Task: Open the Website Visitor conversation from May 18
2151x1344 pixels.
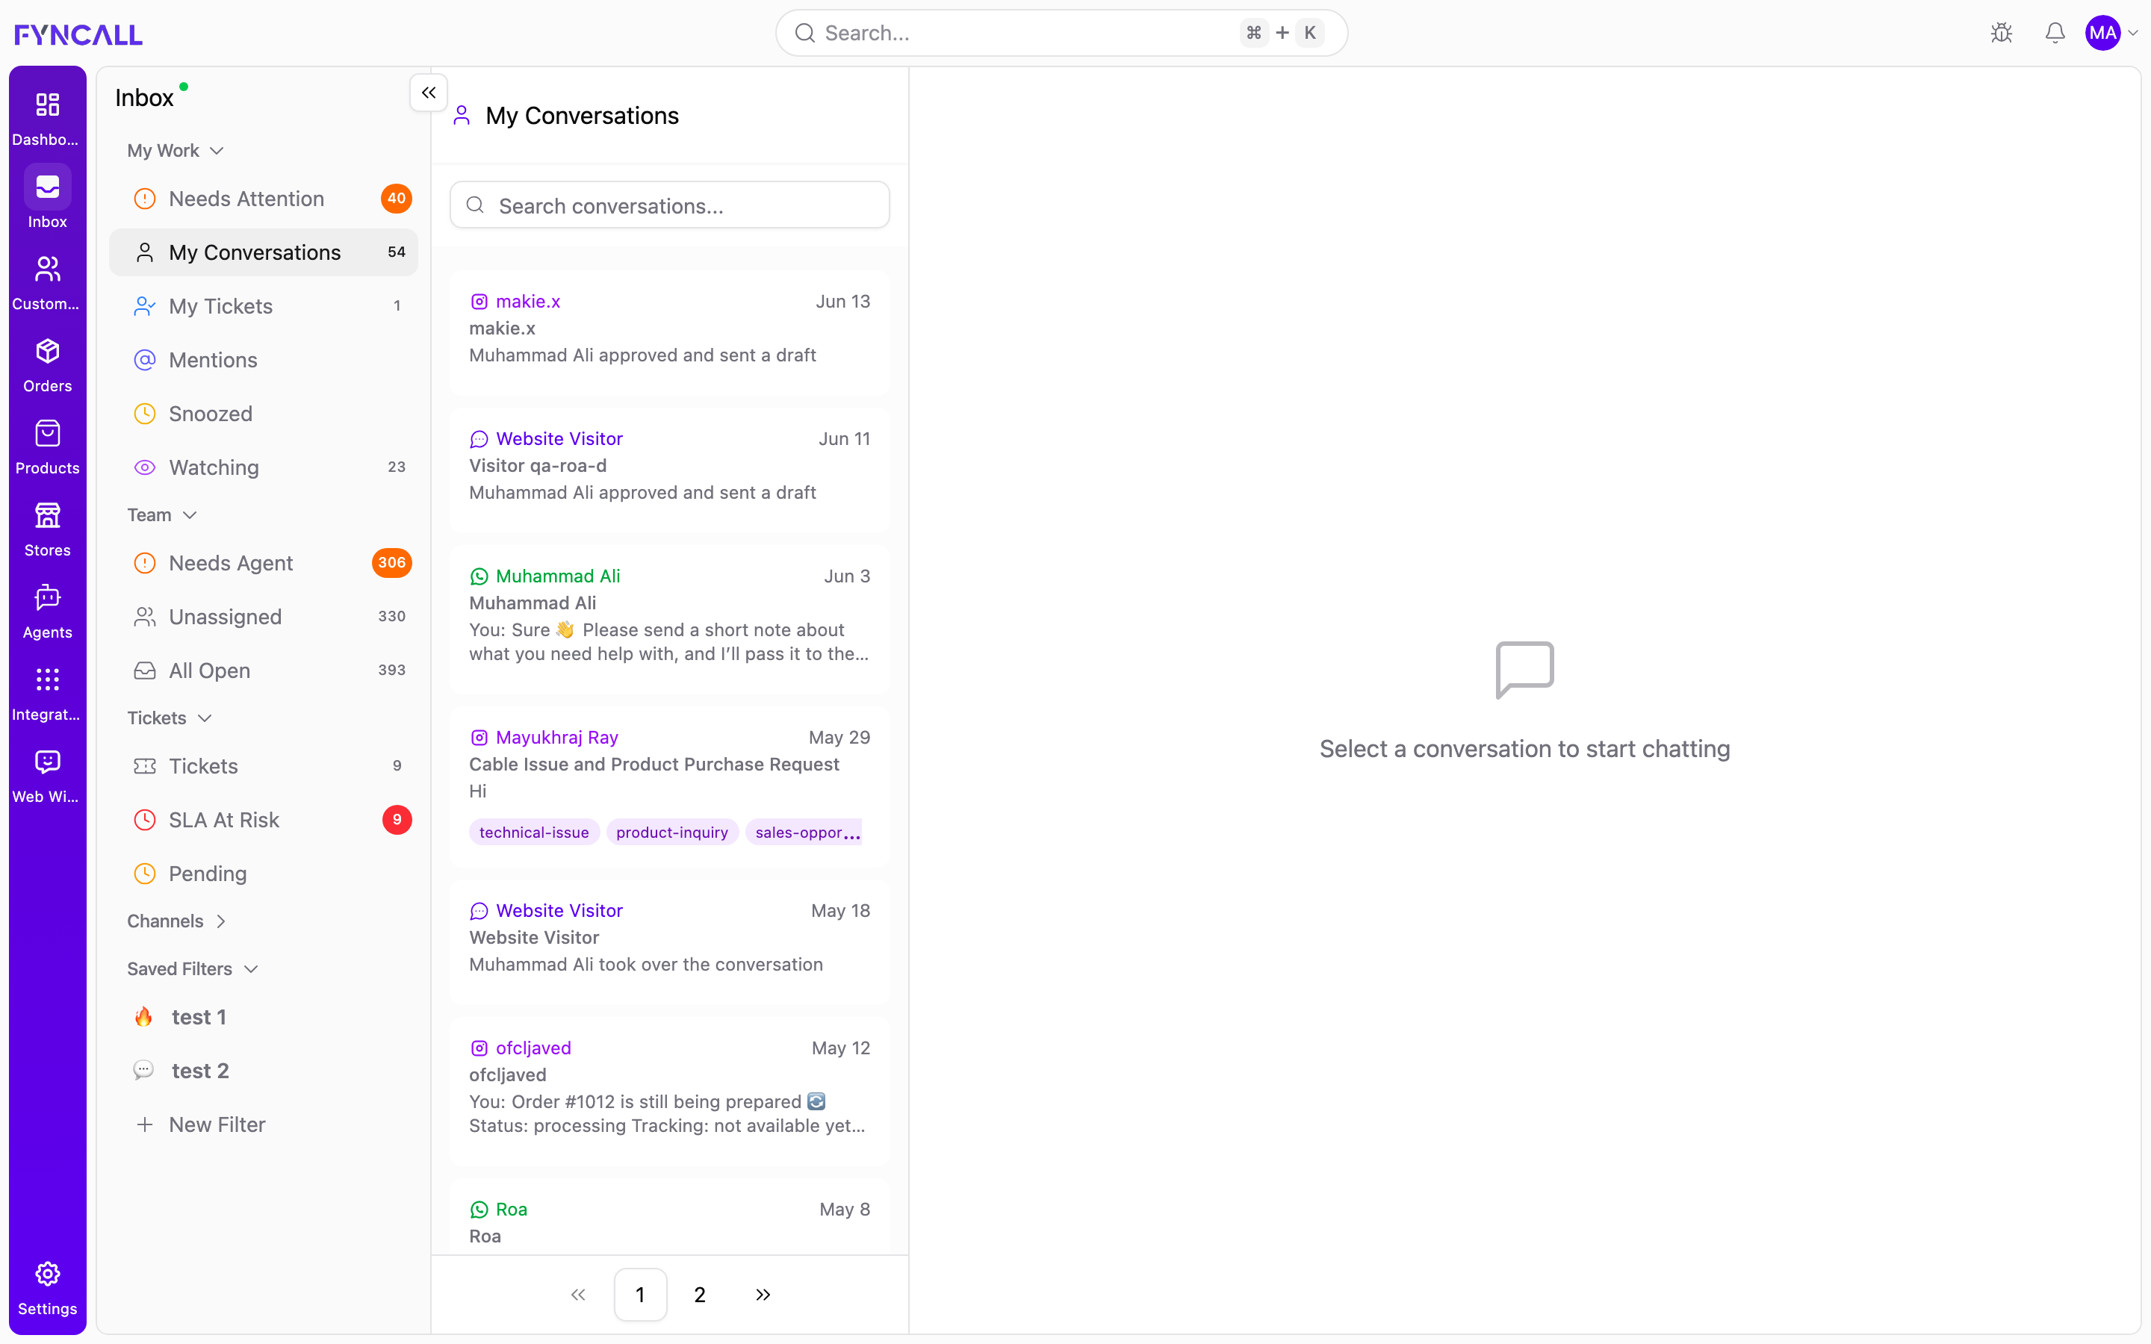Action: click(x=669, y=942)
